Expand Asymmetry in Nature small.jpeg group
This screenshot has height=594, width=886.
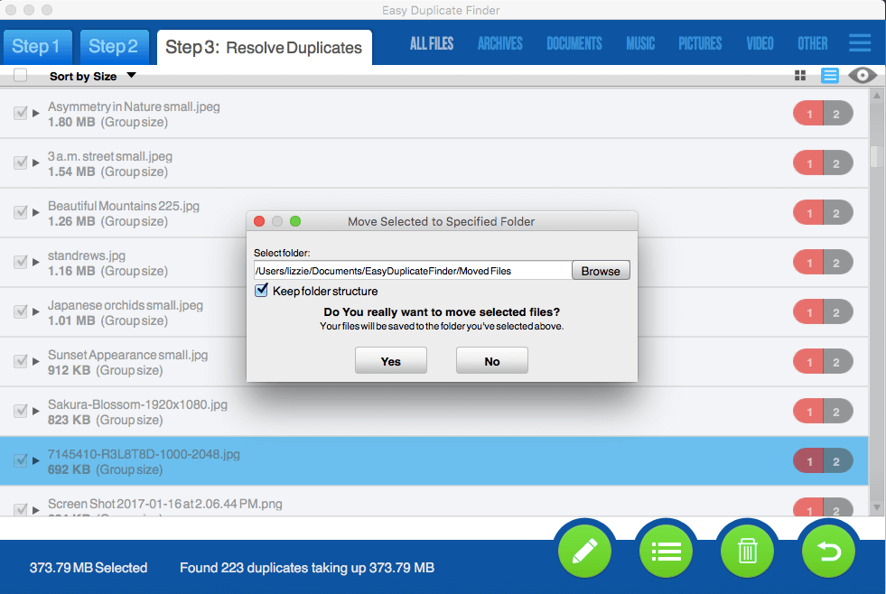[35, 114]
